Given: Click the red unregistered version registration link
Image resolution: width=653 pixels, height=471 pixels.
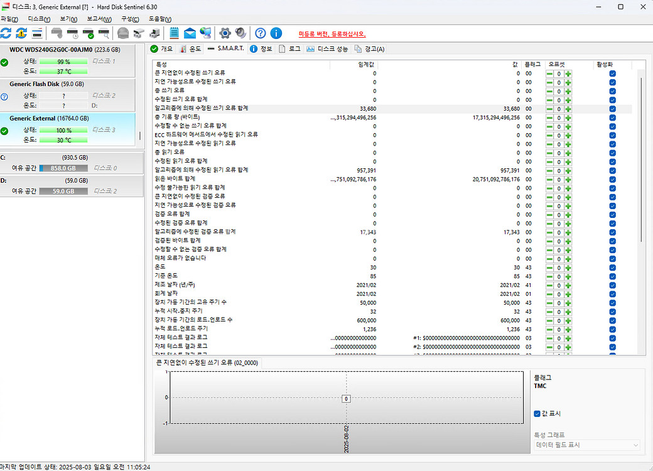Looking at the screenshot, I should click(332, 34).
